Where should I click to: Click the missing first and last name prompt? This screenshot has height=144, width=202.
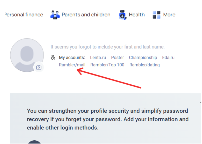coord(108,47)
